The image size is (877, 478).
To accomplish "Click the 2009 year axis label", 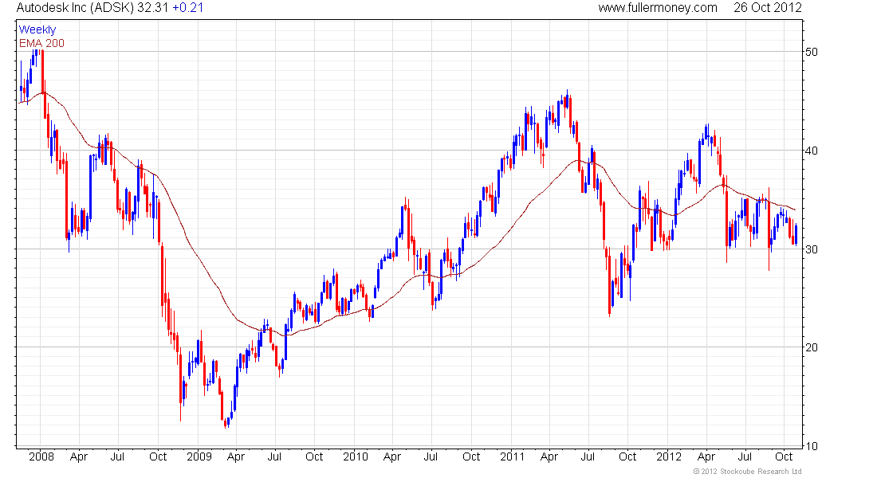I will 199,456.
